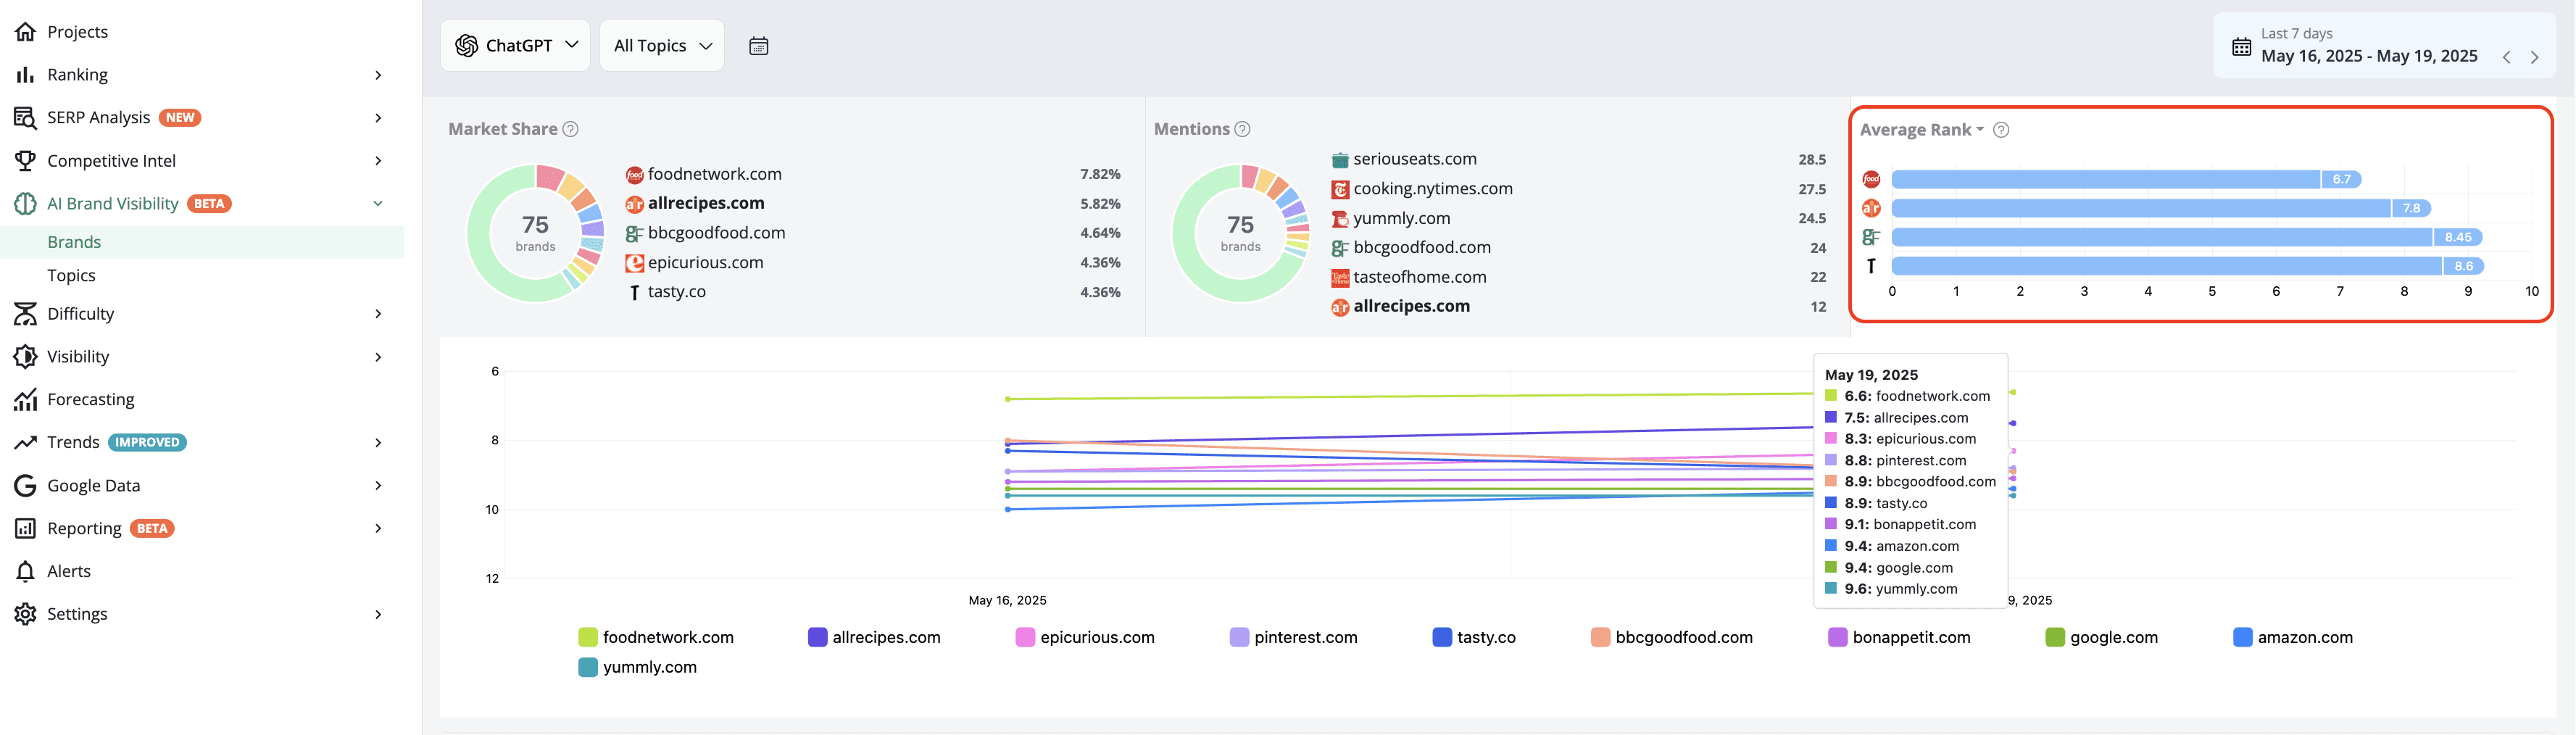
Task: Click the Competitive Intel trophy icon
Action: (x=25, y=161)
